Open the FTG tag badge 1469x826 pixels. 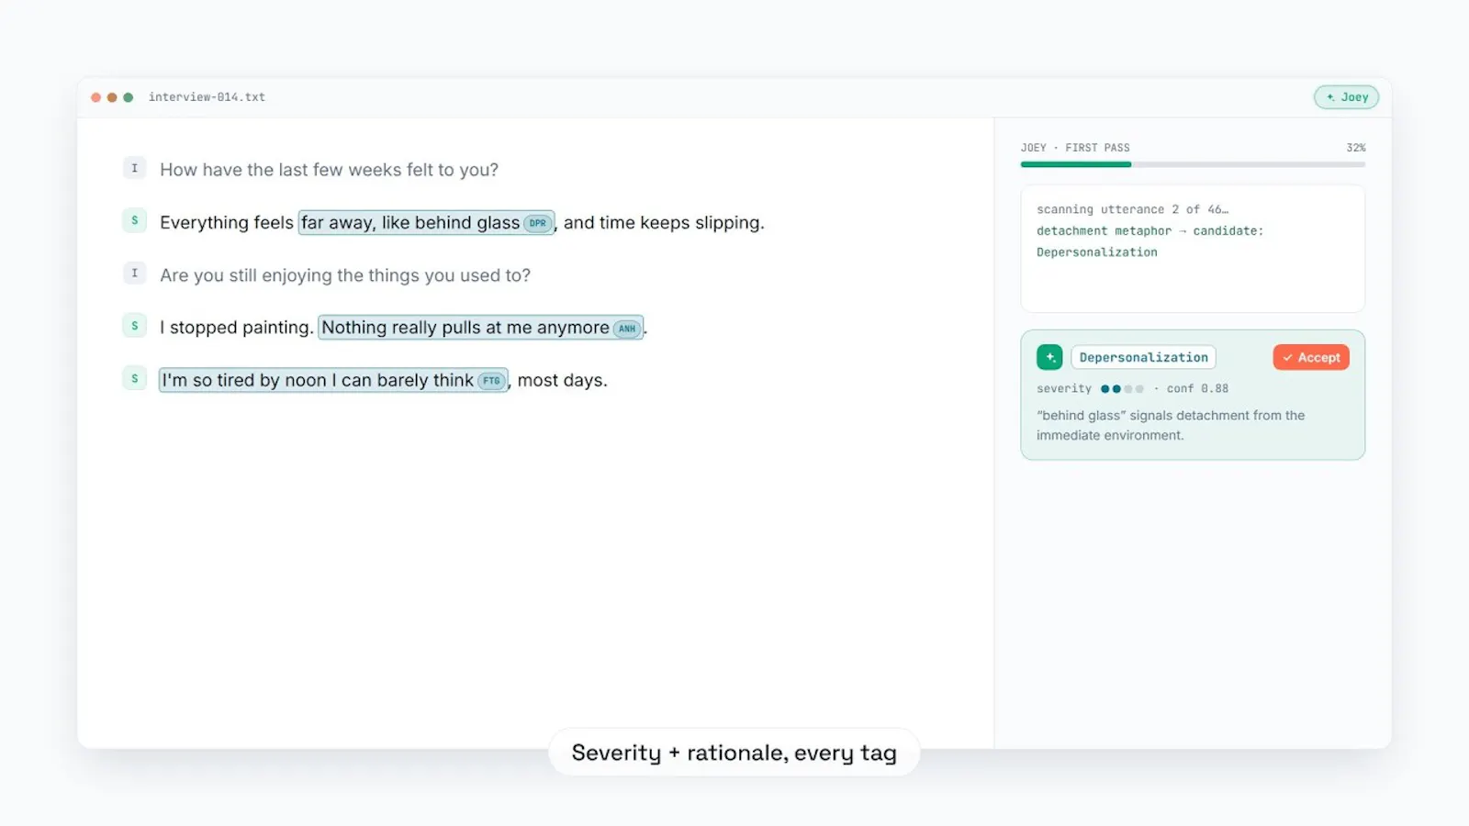[x=492, y=381]
